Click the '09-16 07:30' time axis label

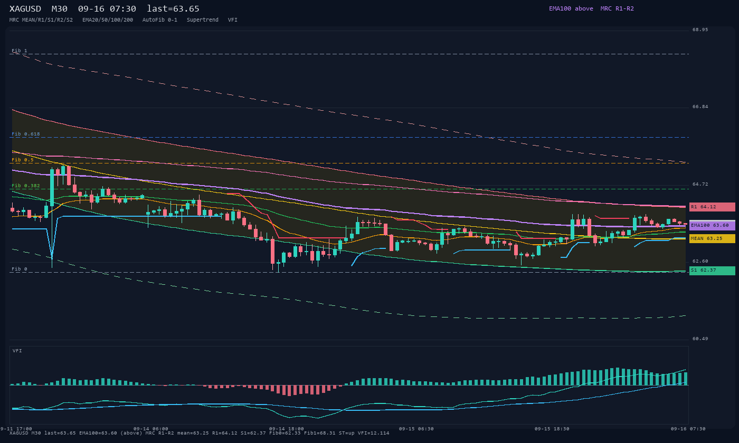pos(688,429)
